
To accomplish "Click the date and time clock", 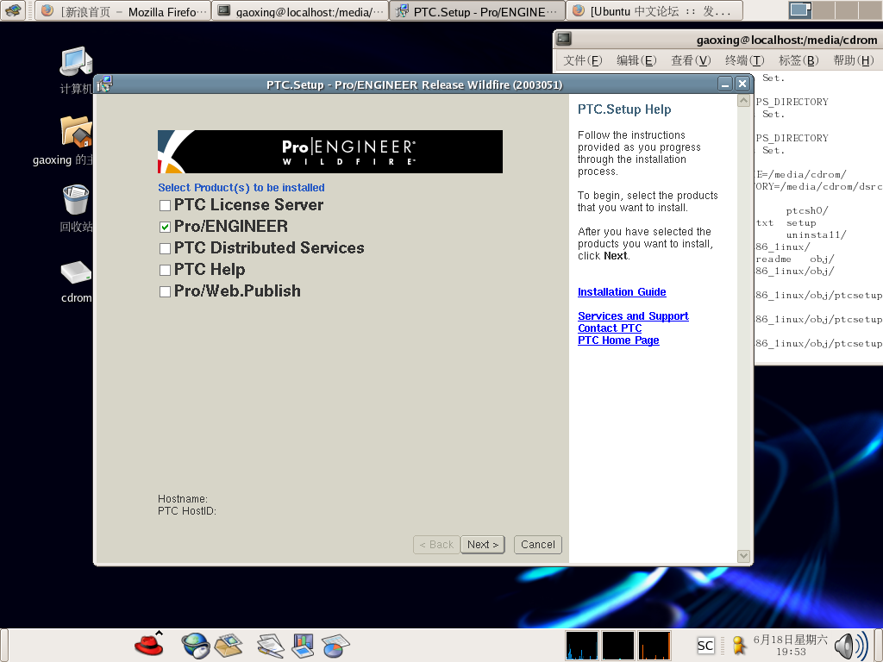I will pyautogui.click(x=791, y=645).
